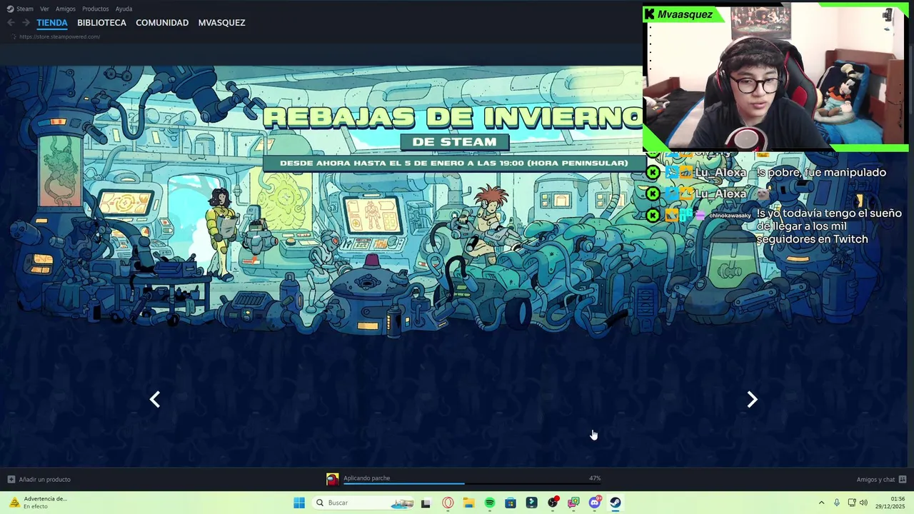This screenshot has height=514, width=914.
Task: Click the store.steampowered.com URL text
Action: point(60,36)
